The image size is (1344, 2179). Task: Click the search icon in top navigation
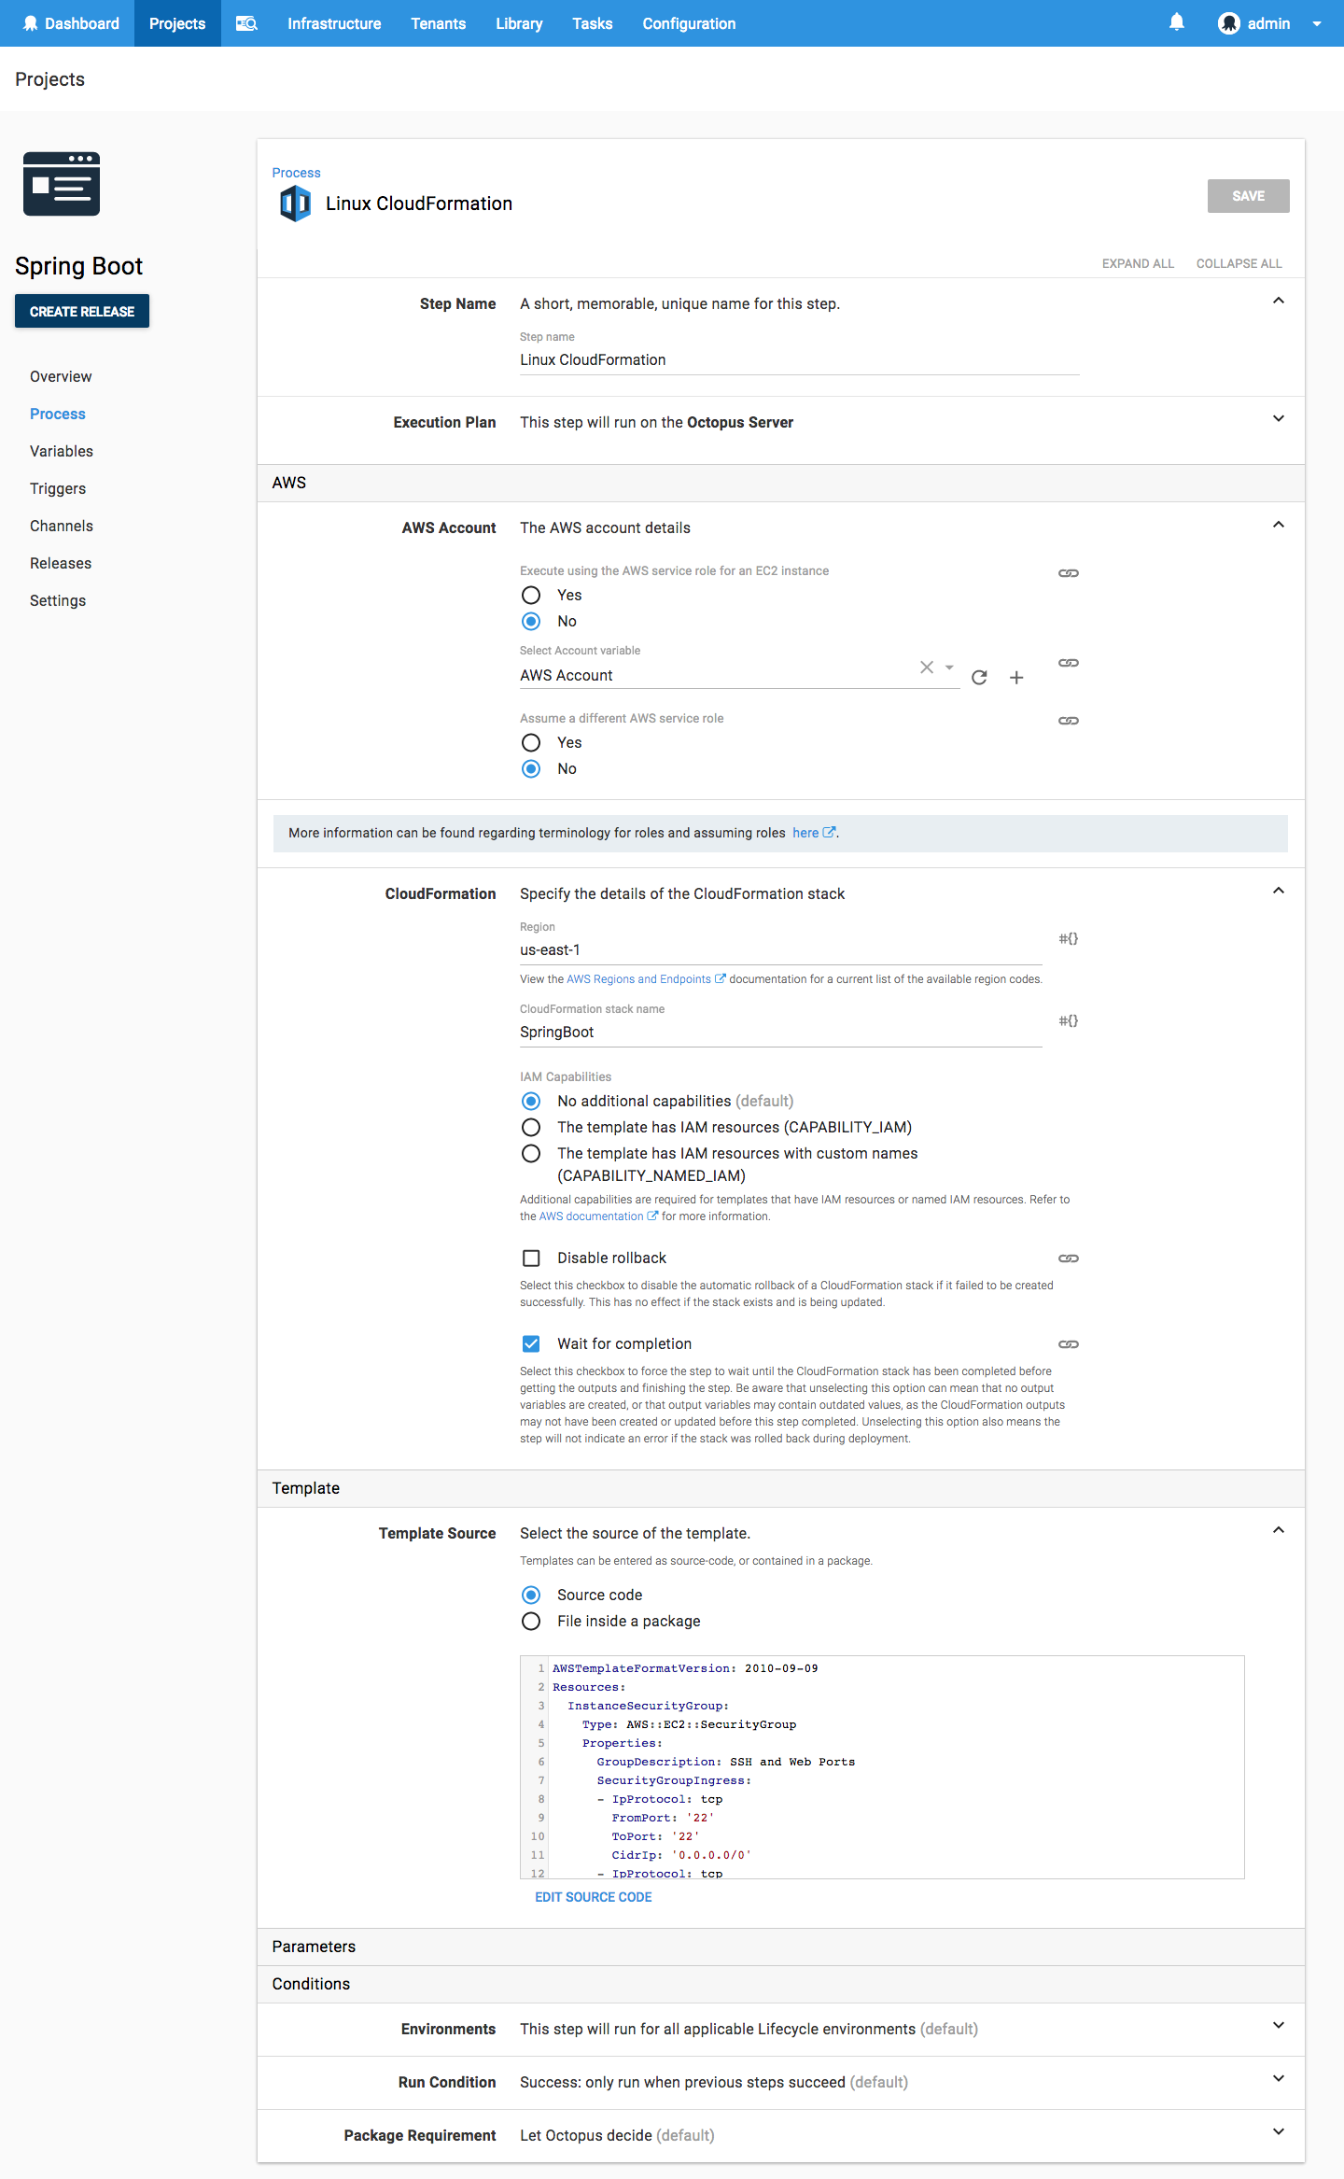(246, 23)
